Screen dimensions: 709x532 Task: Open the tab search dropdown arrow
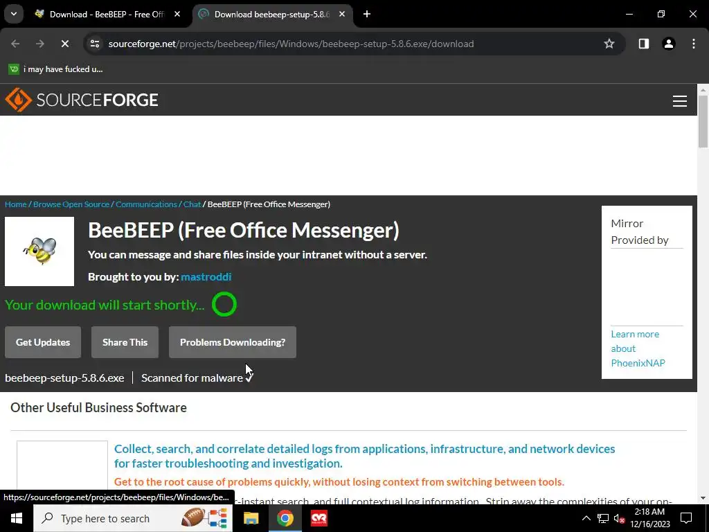pos(14,14)
